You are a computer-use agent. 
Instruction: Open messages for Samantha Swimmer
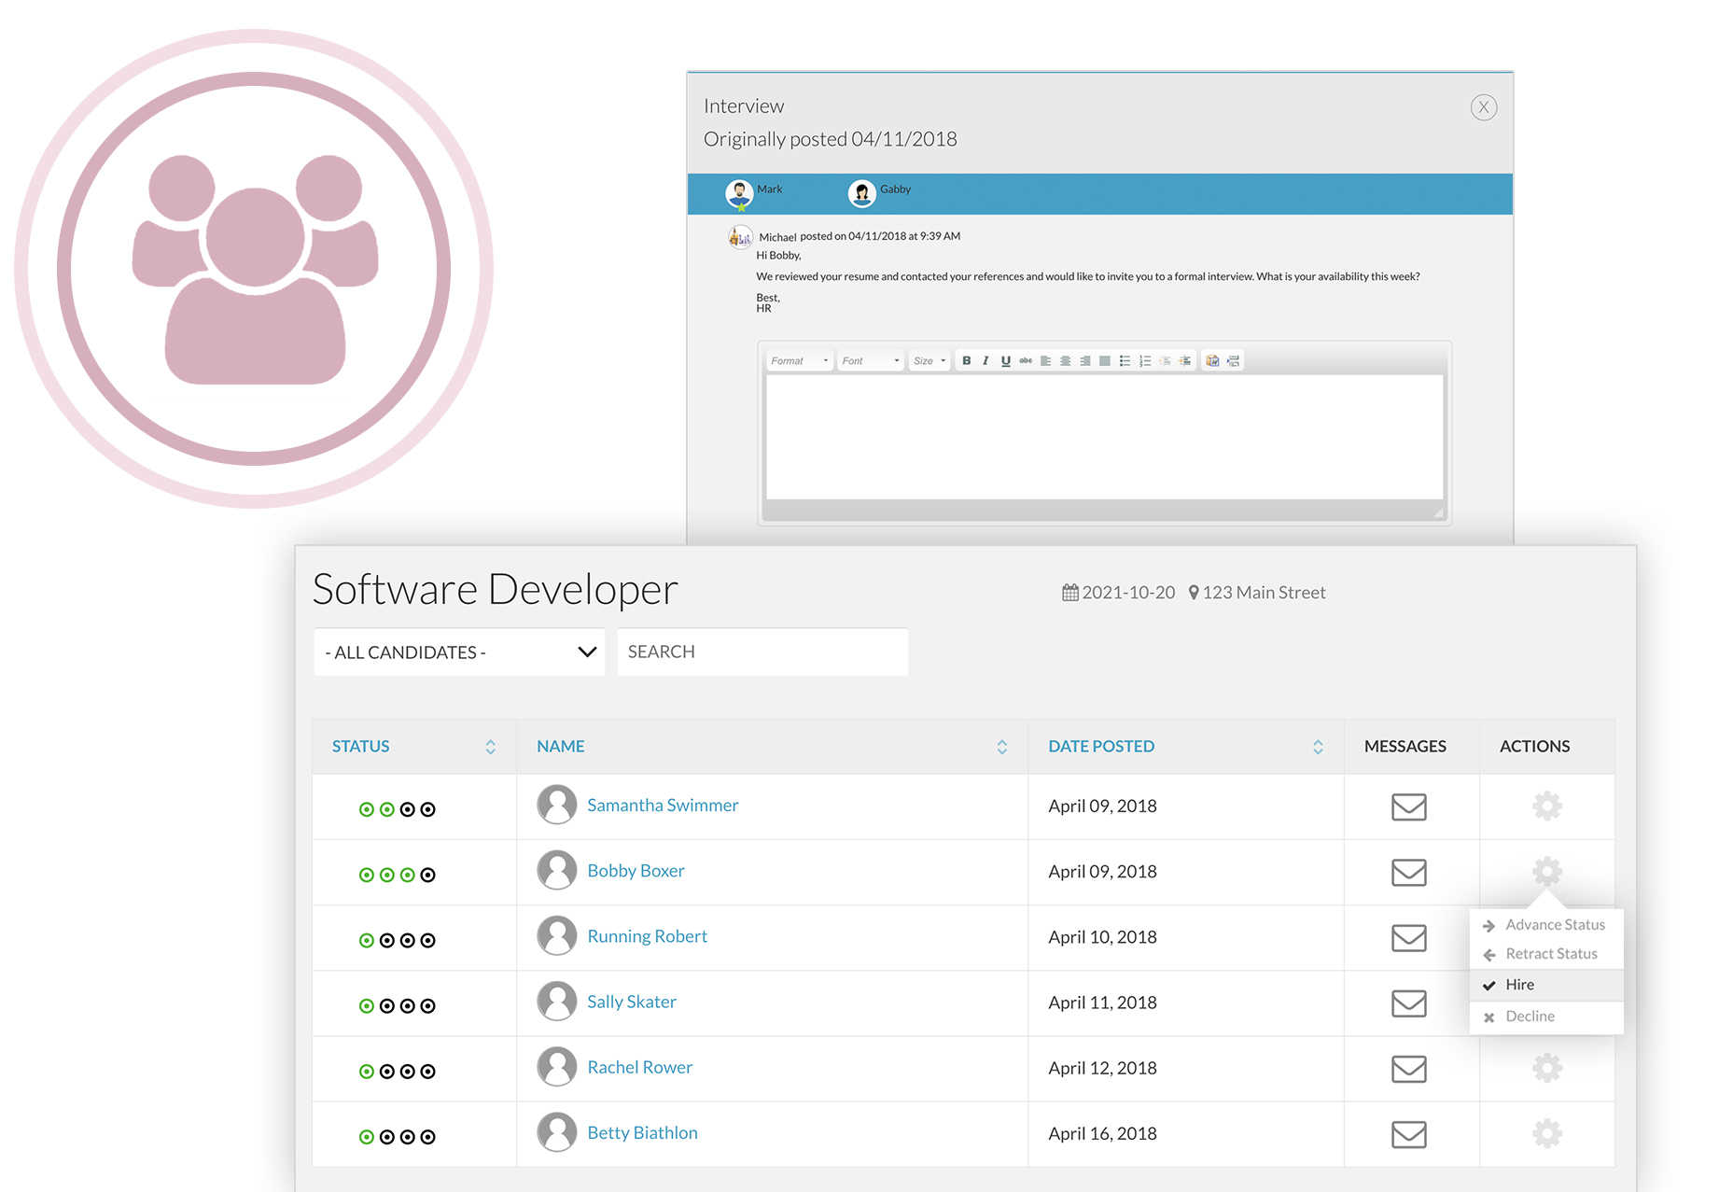1408,806
